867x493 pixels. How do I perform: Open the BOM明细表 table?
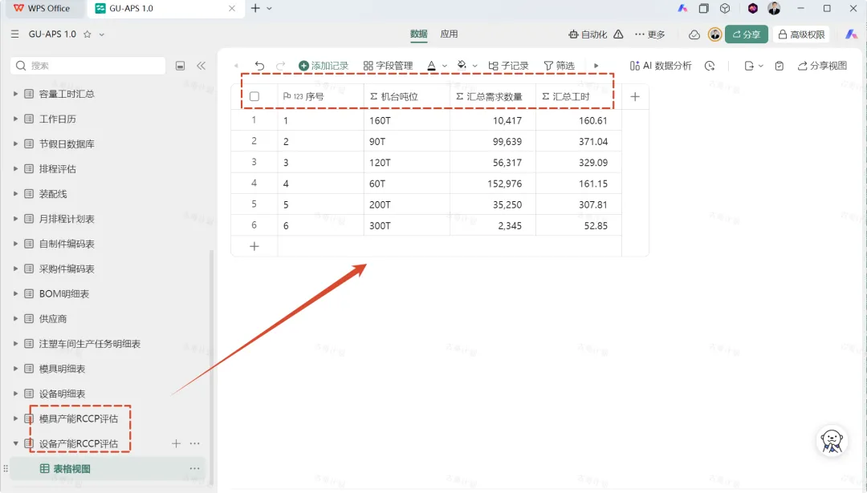click(x=64, y=293)
